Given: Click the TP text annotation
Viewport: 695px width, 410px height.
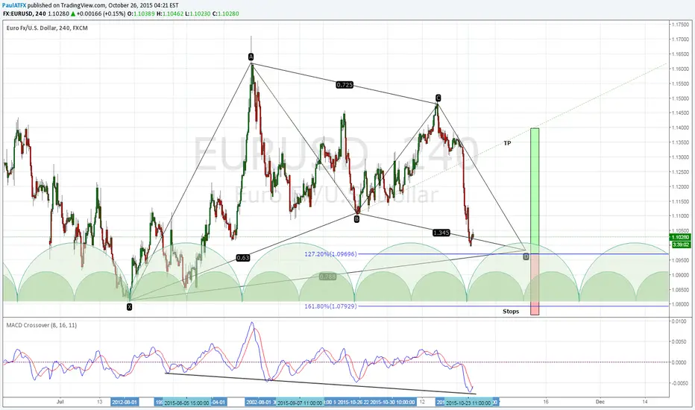Looking at the screenshot, I should (508, 143).
